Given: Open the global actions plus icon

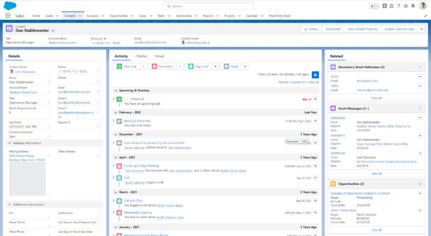Looking at the screenshot, I should coord(385,6).
